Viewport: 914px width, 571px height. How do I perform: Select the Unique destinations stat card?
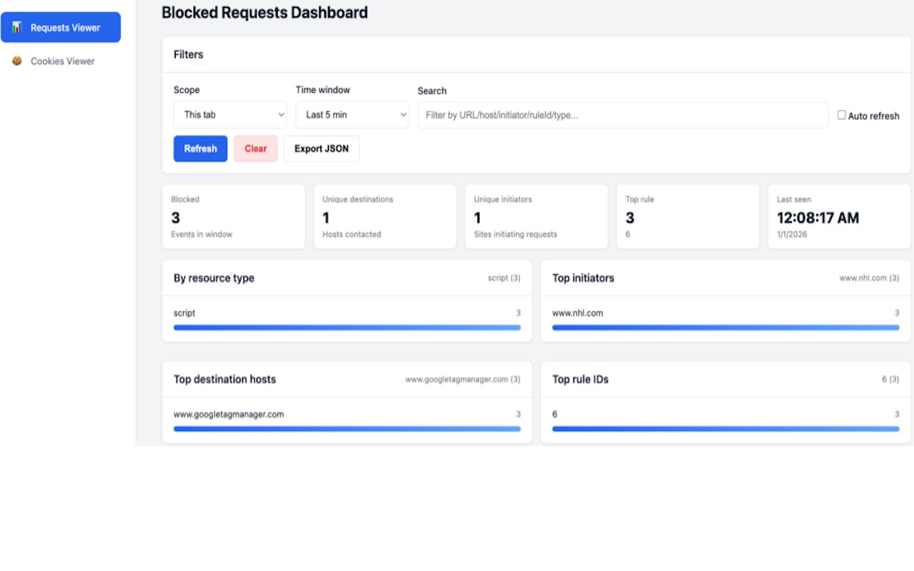[385, 216]
